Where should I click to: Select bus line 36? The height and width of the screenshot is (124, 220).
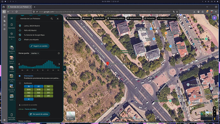pos(29,86)
